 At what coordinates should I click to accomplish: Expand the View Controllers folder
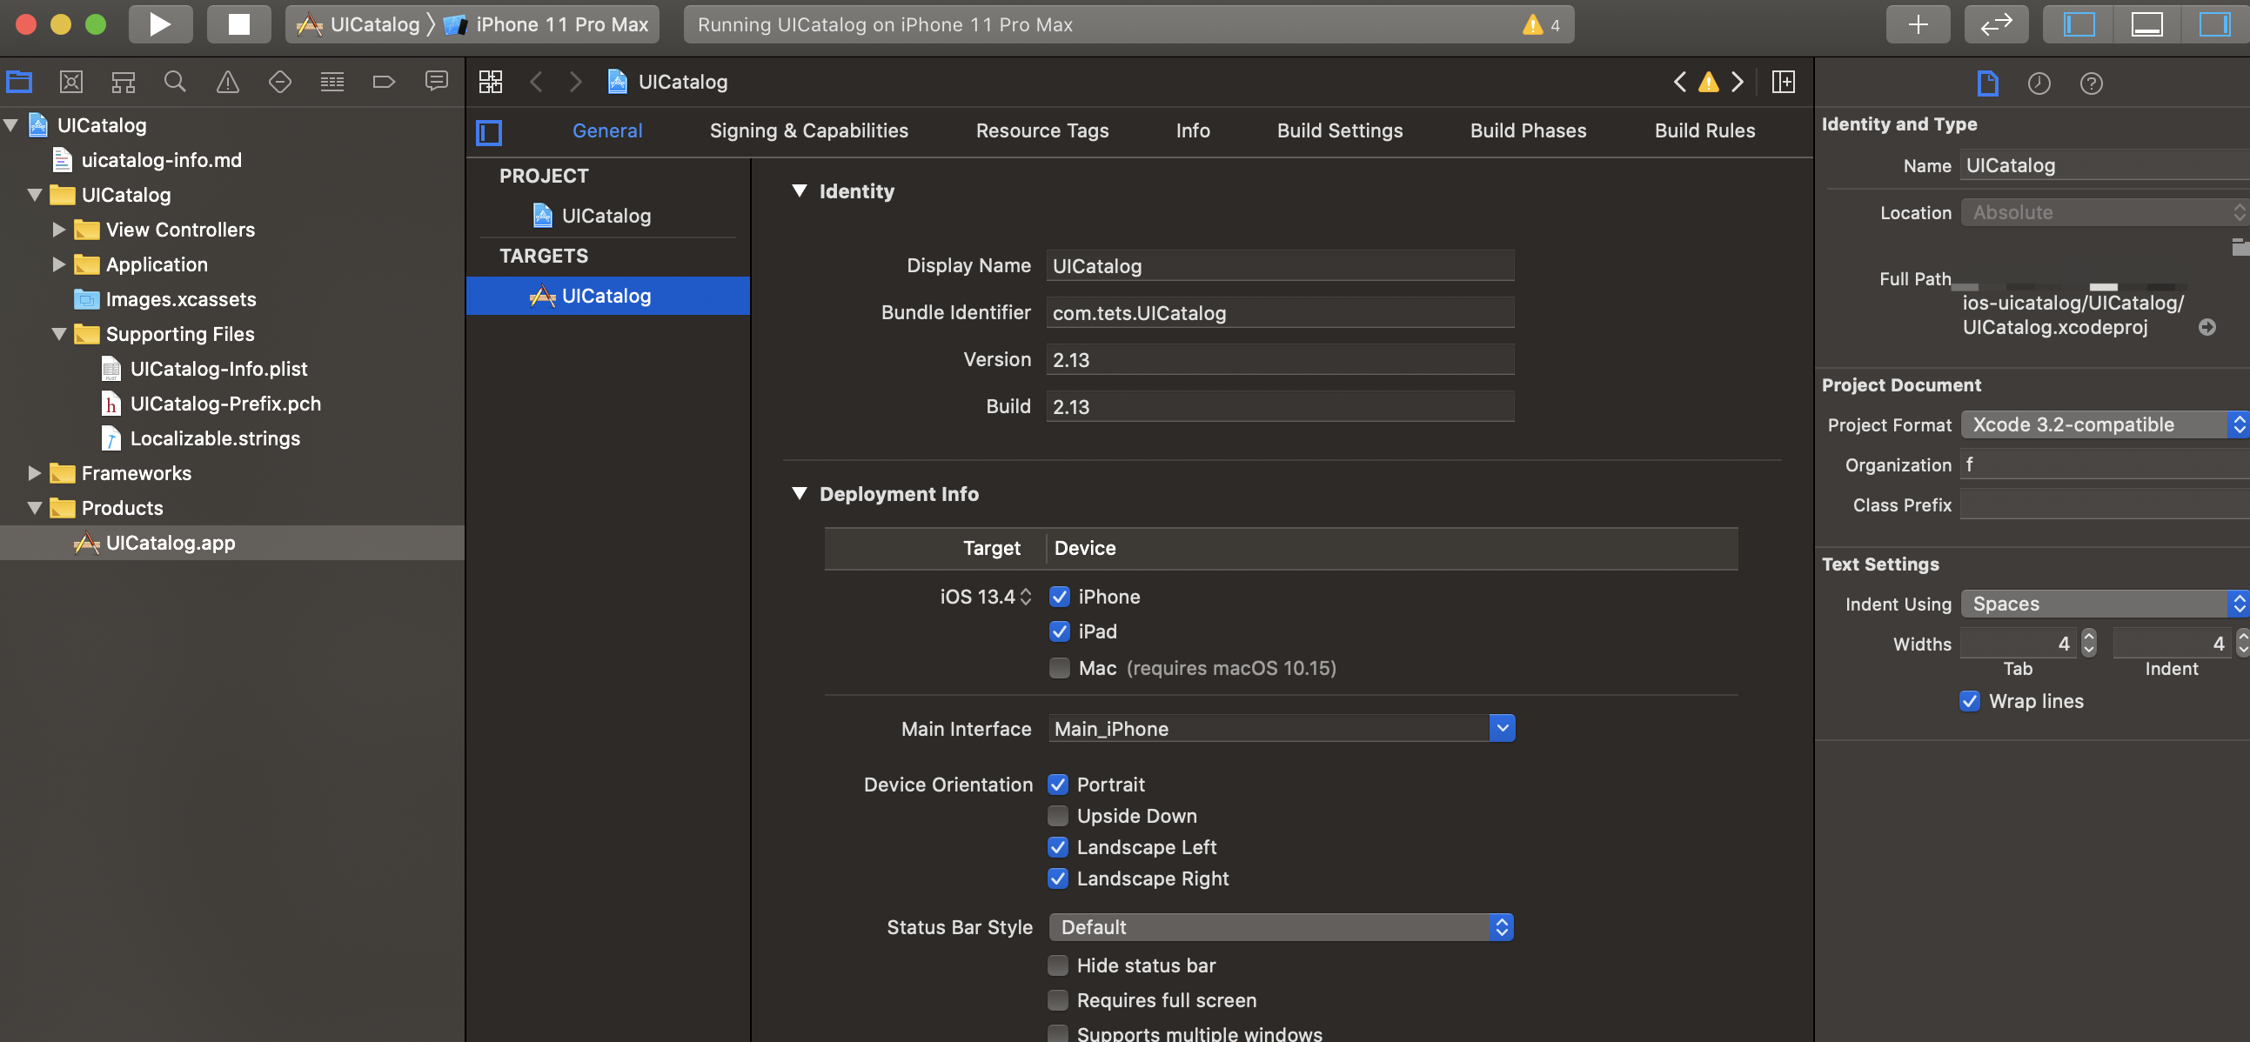(x=58, y=230)
